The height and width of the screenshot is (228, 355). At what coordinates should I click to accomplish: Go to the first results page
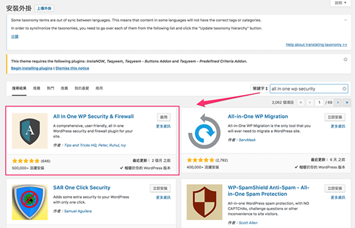coord(301,102)
